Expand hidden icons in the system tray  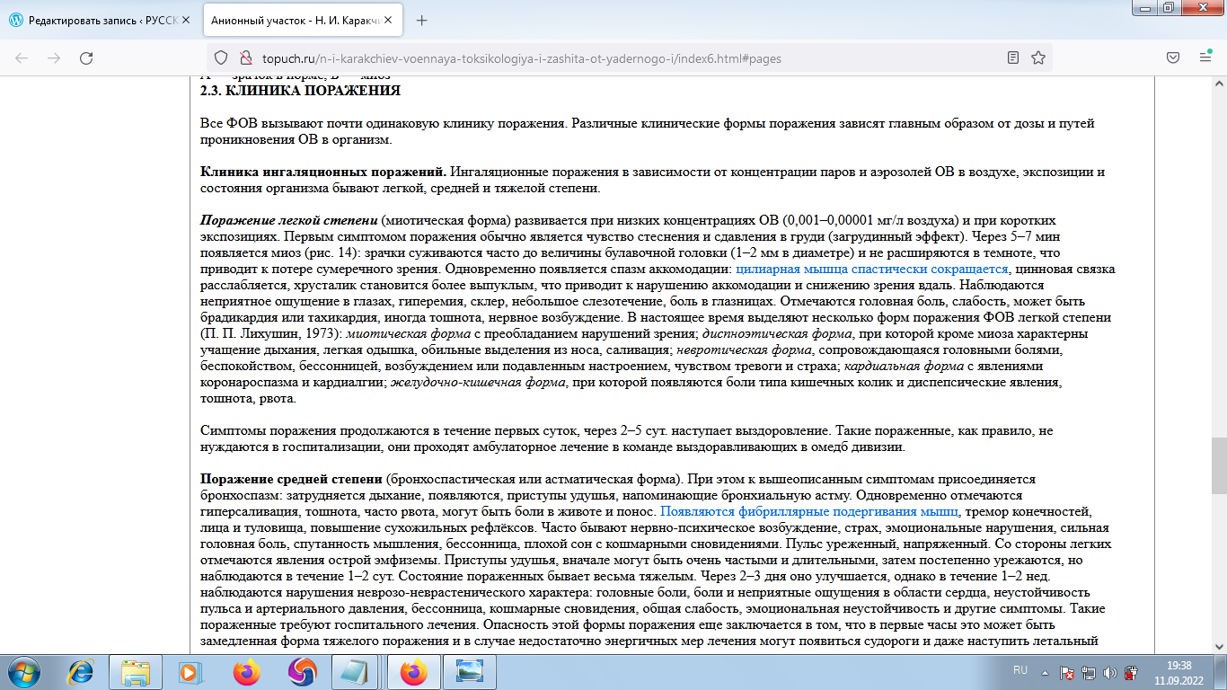1045,673
